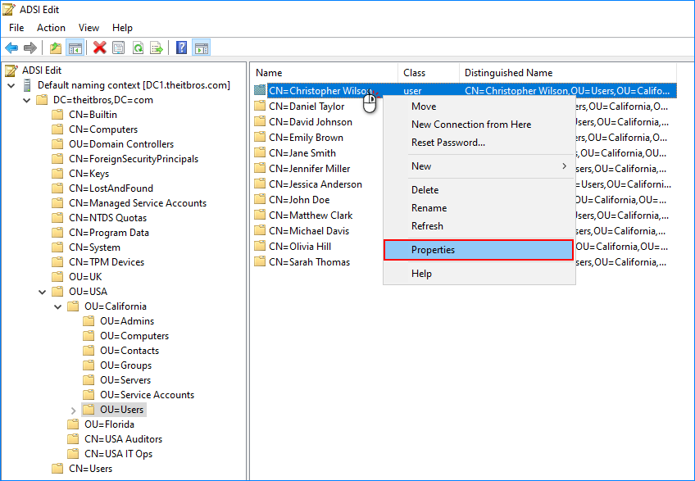
Task: Click the blue Back arrow in toolbar
Action: (x=11, y=48)
